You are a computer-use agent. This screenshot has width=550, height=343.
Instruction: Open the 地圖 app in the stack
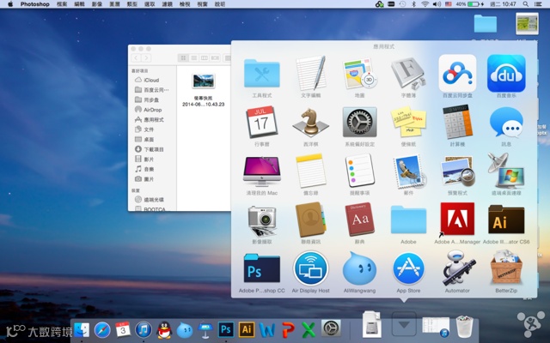tap(359, 74)
